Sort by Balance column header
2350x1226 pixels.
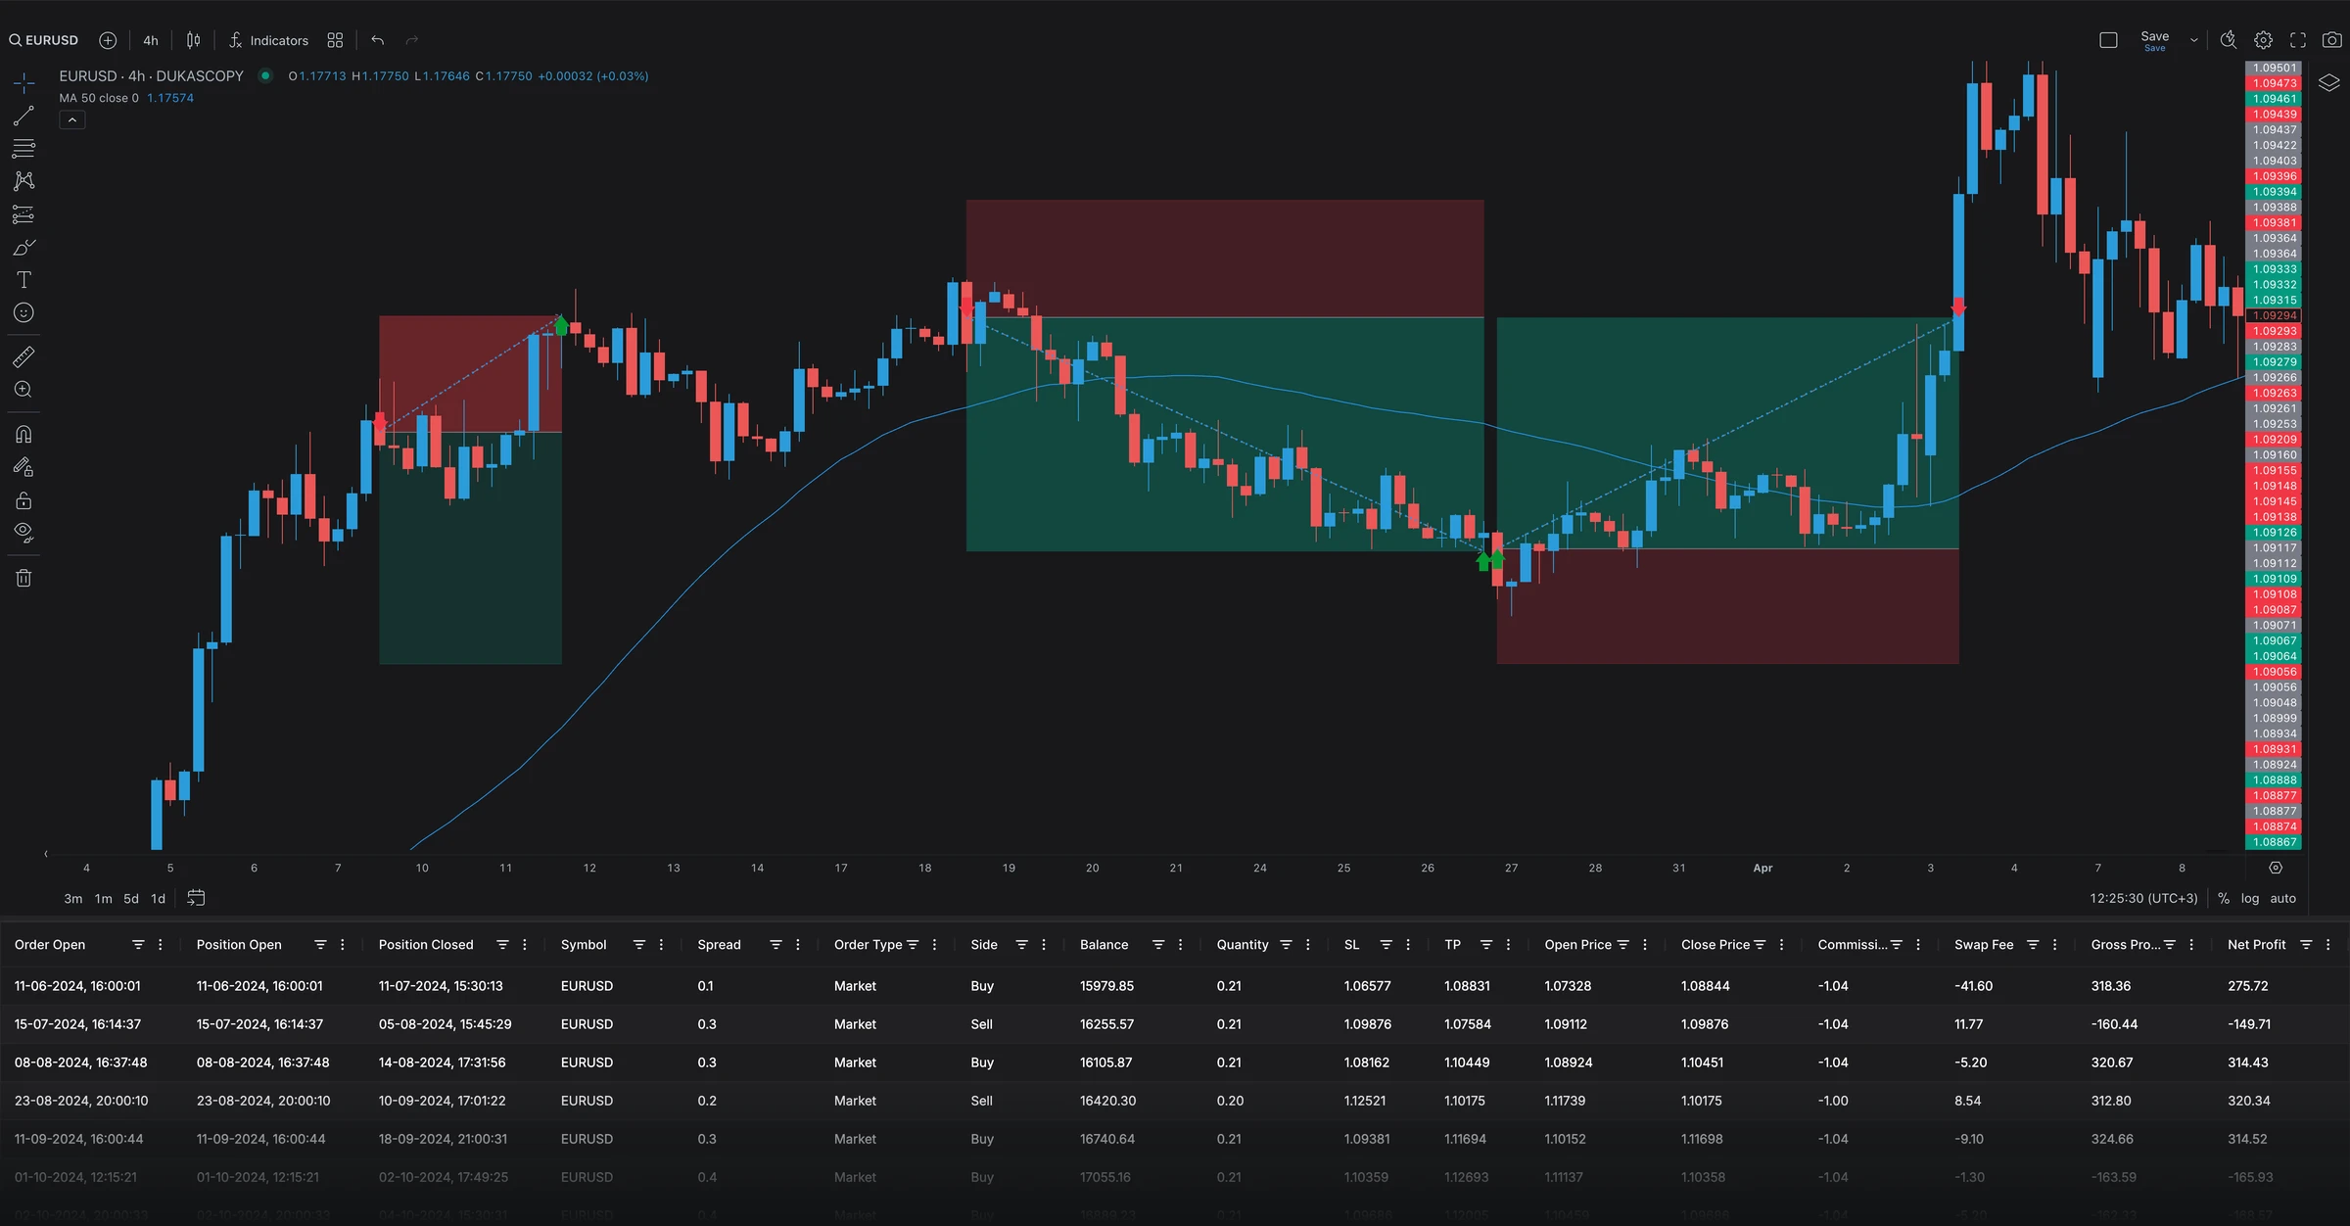click(1104, 945)
